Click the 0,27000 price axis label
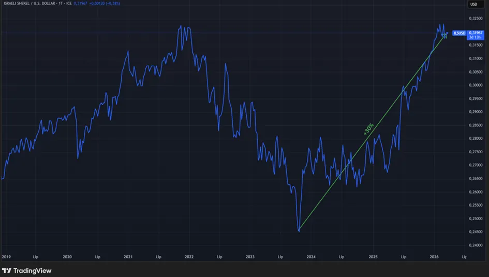 pos(476,165)
